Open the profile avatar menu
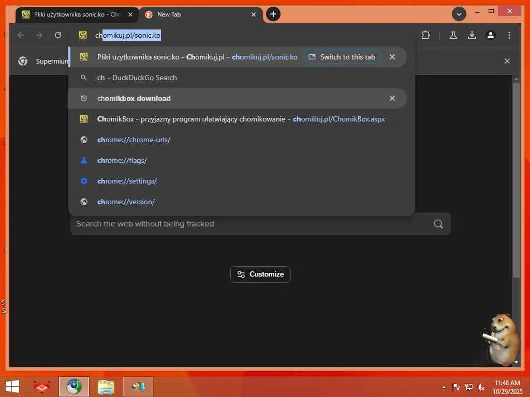The width and height of the screenshot is (530, 397). [491, 35]
